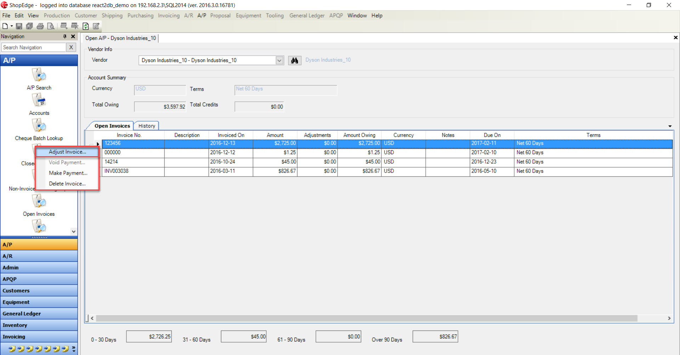Pin the Navigation panel
680x355 pixels.
point(65,36)
